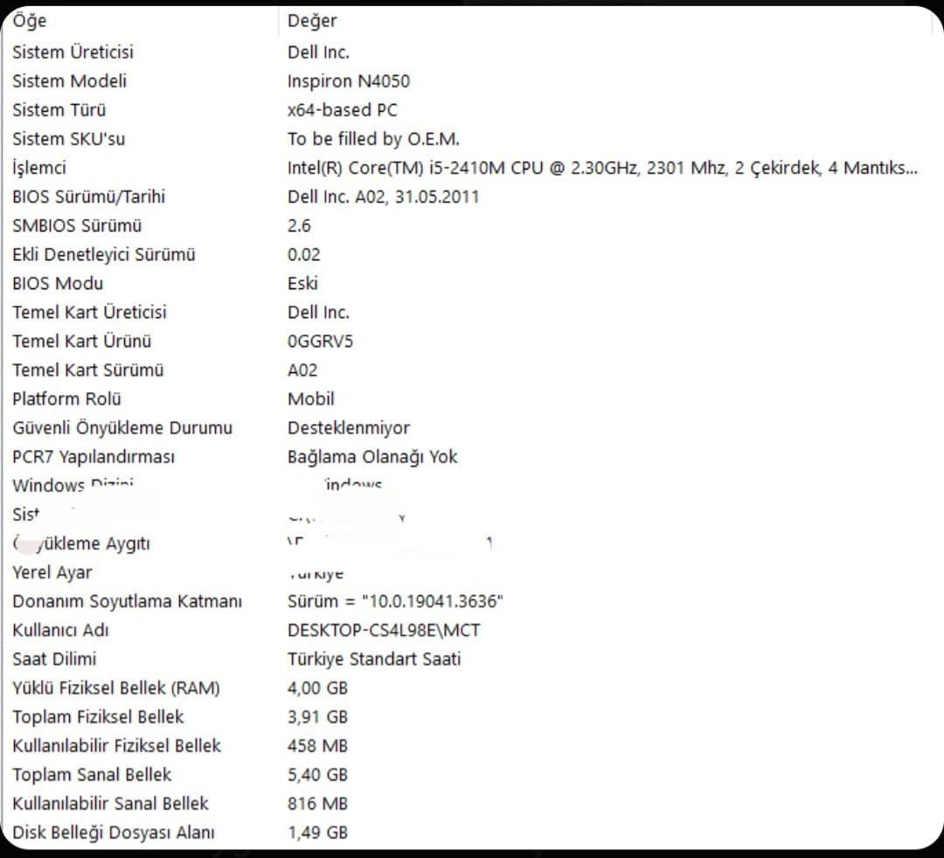The width and height of the screenshot is (944, 858).
Task: Select the Donanım Soyutlama Katmanı row label
Action: 127,601
